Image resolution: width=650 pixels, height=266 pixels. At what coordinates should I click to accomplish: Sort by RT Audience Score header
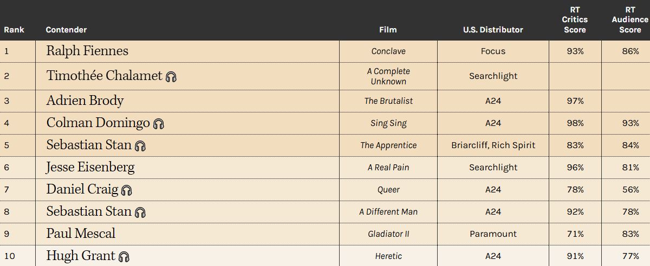tap(630, 20)
